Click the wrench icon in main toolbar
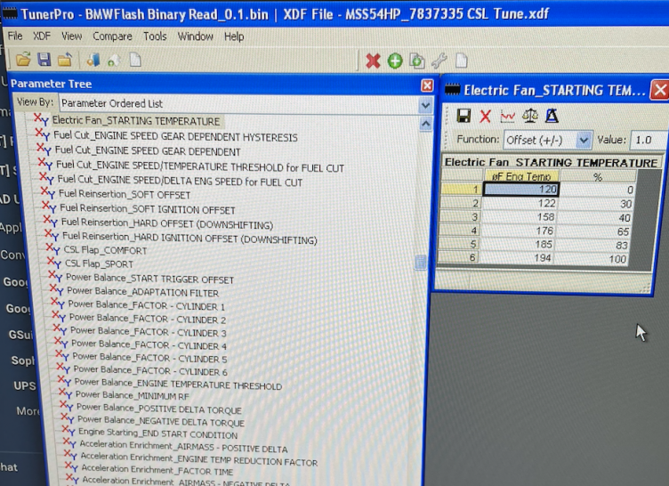The width and height of the screenshot is (669, 486). pyautogui.click(x=439, y=61)
